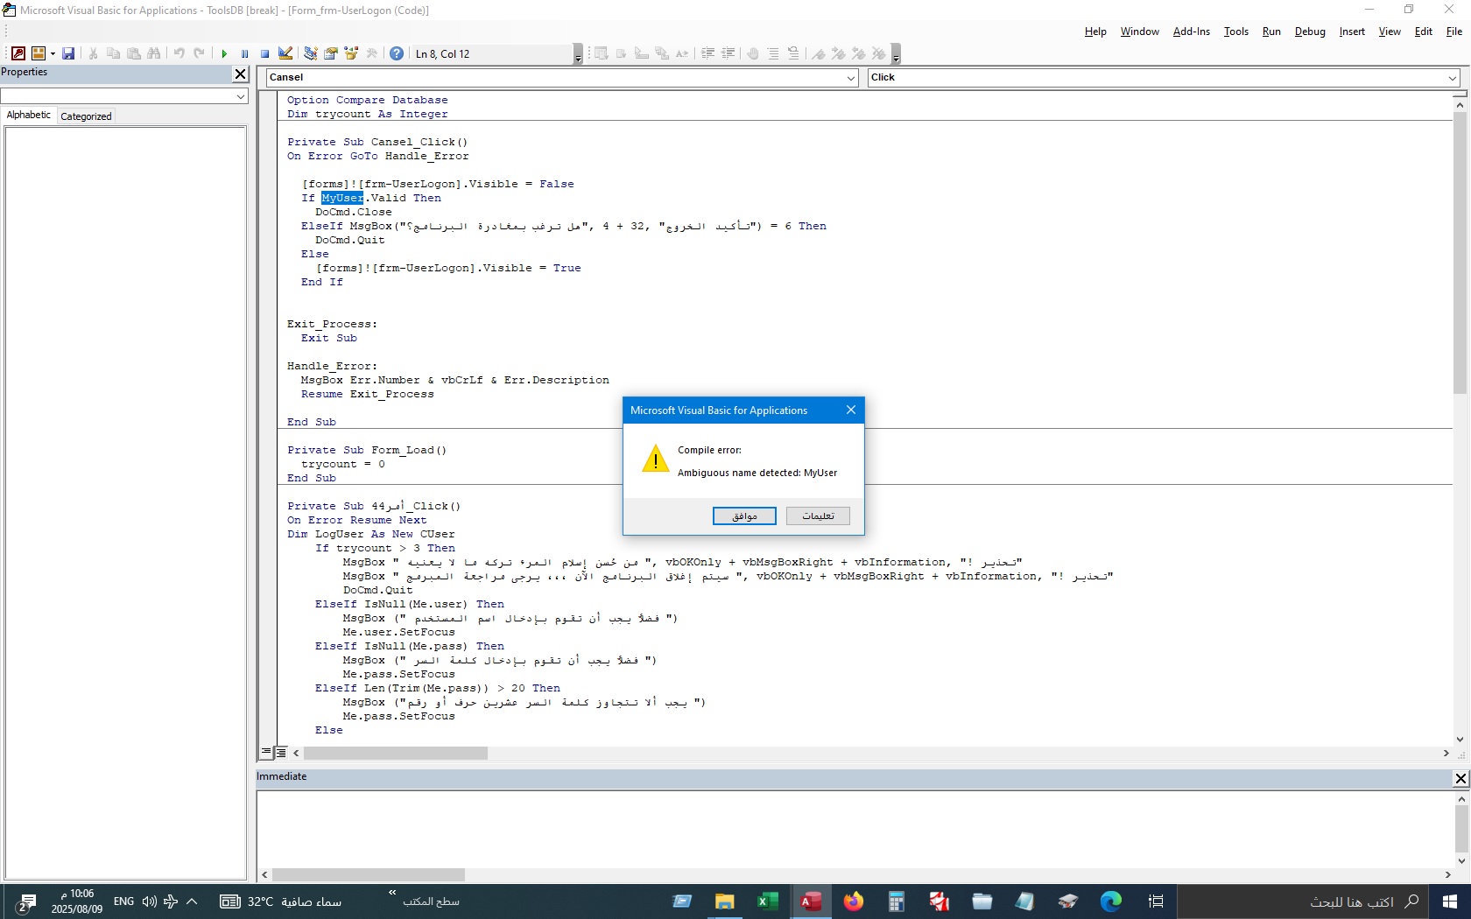1471x919 pixels.
Task: Click the Toggle Bookmark icon
Action: tap(818, 53)
